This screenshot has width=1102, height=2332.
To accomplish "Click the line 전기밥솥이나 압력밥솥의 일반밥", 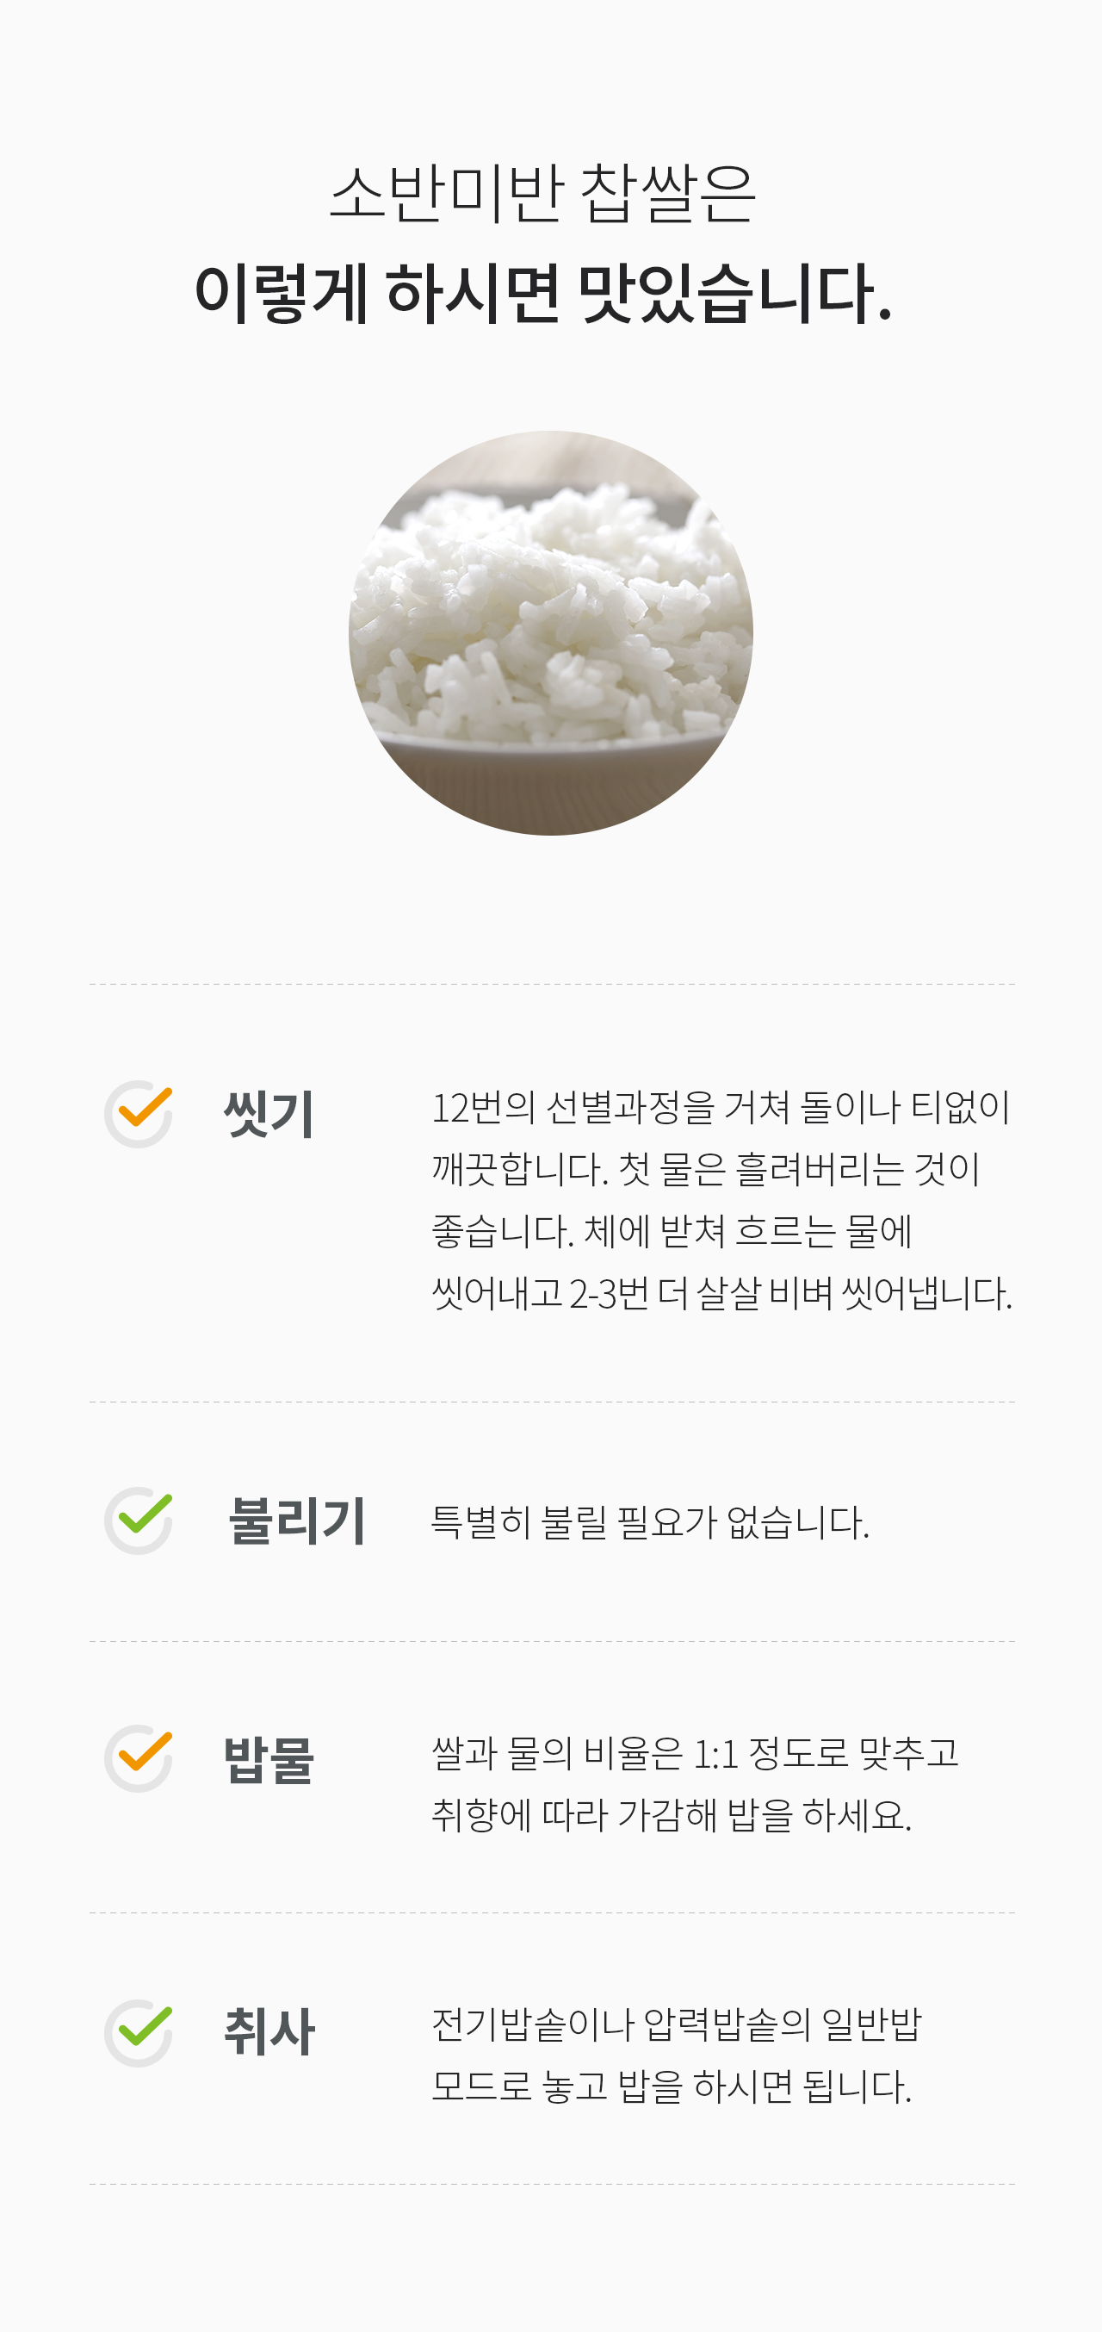I will coord(676,2025).
